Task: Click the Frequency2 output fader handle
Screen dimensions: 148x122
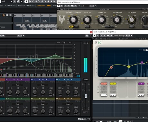Action: (x=86, y=96)
